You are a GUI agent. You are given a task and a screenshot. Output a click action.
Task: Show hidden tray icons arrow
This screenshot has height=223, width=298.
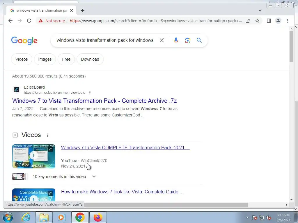coord(247,217)
